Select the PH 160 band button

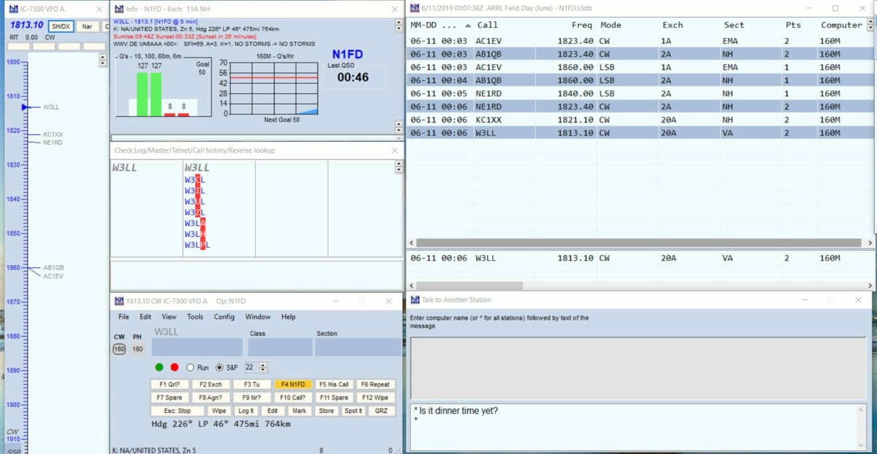point(137,349)
